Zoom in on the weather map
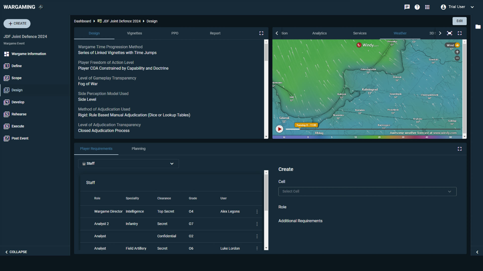Image resolution: width=483 pixels, height=271 pixels. [x=457, y=52]
